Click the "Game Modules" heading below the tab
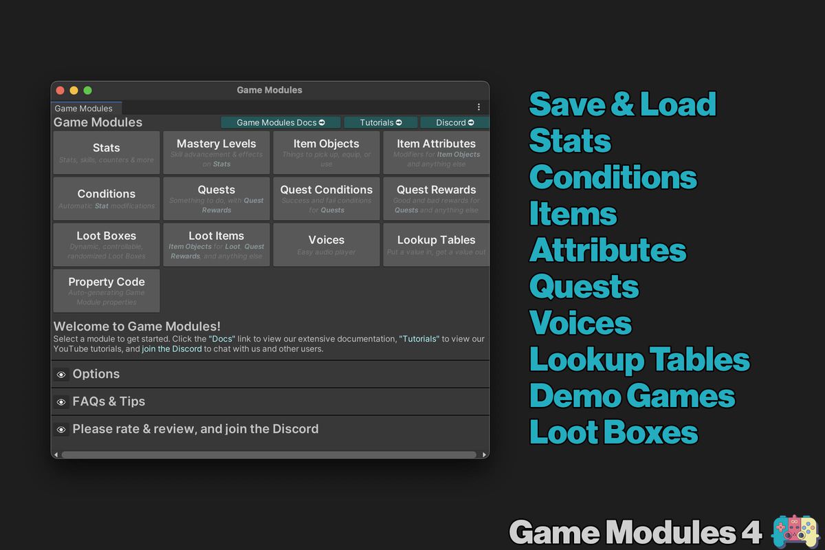This screenshot has height=550, width=825. tap(98, 122)
